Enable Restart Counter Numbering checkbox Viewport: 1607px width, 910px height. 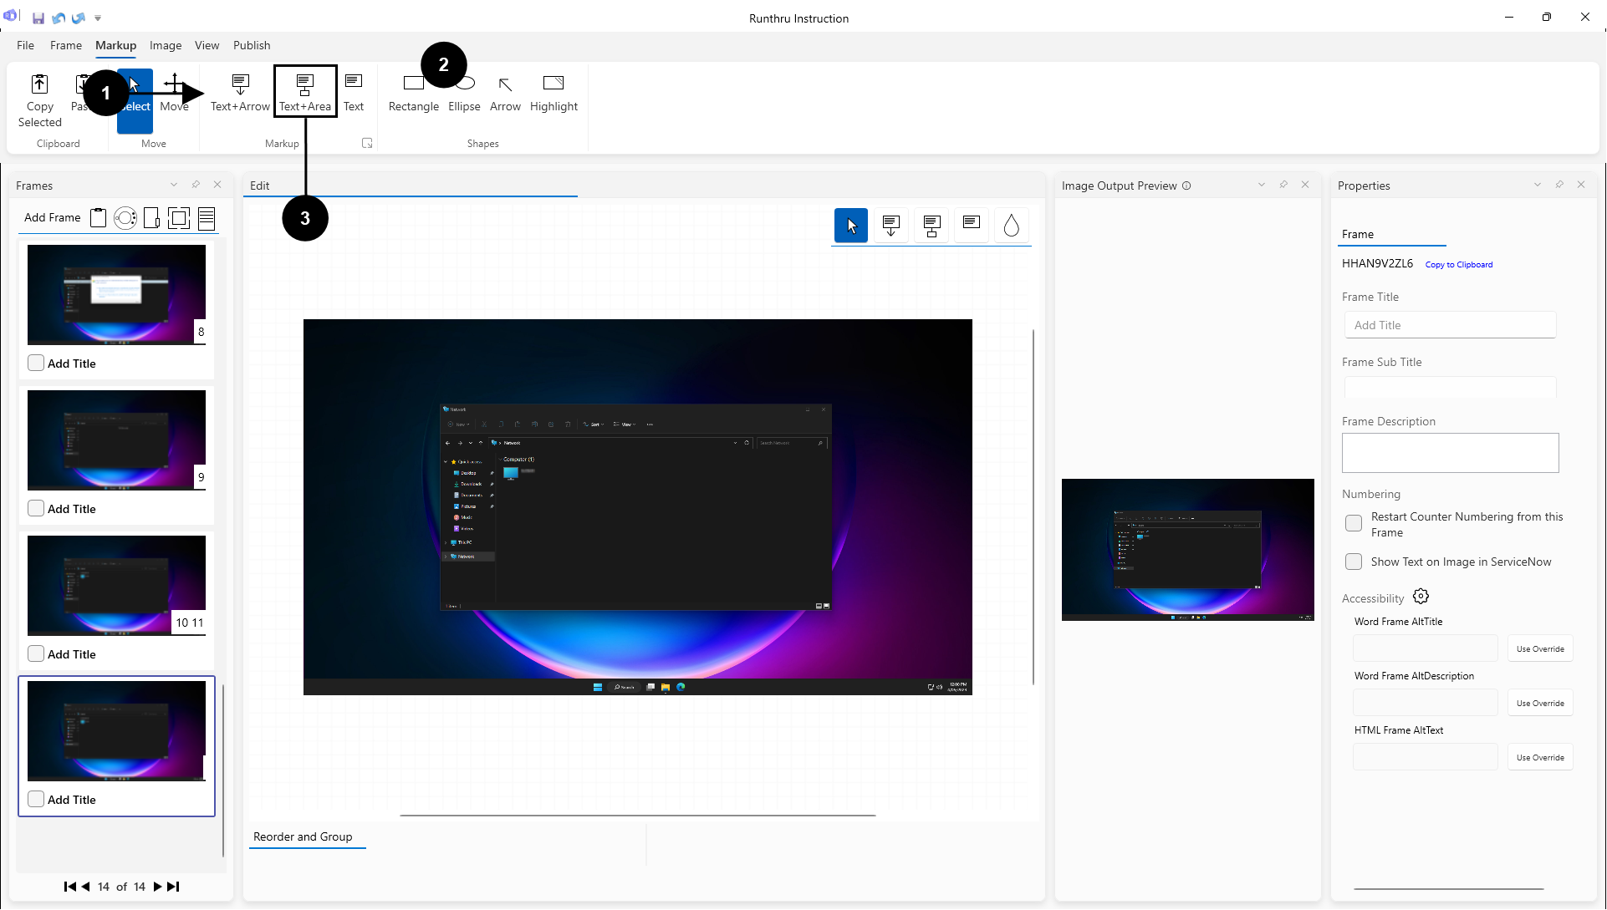pos(1353,523)
